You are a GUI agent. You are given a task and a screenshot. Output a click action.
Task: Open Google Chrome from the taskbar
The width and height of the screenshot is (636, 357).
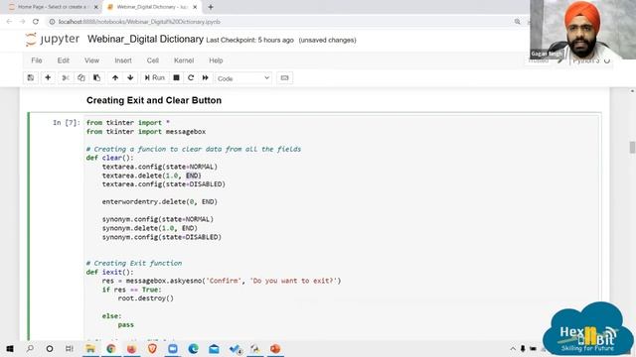(110, 348)
